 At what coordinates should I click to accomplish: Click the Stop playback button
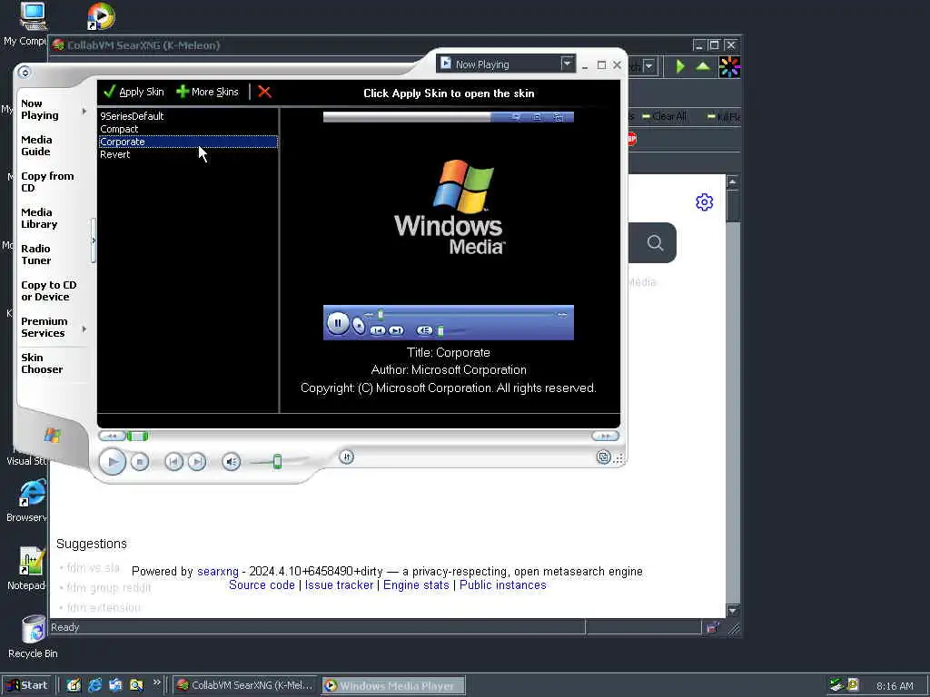coord(139,462)
